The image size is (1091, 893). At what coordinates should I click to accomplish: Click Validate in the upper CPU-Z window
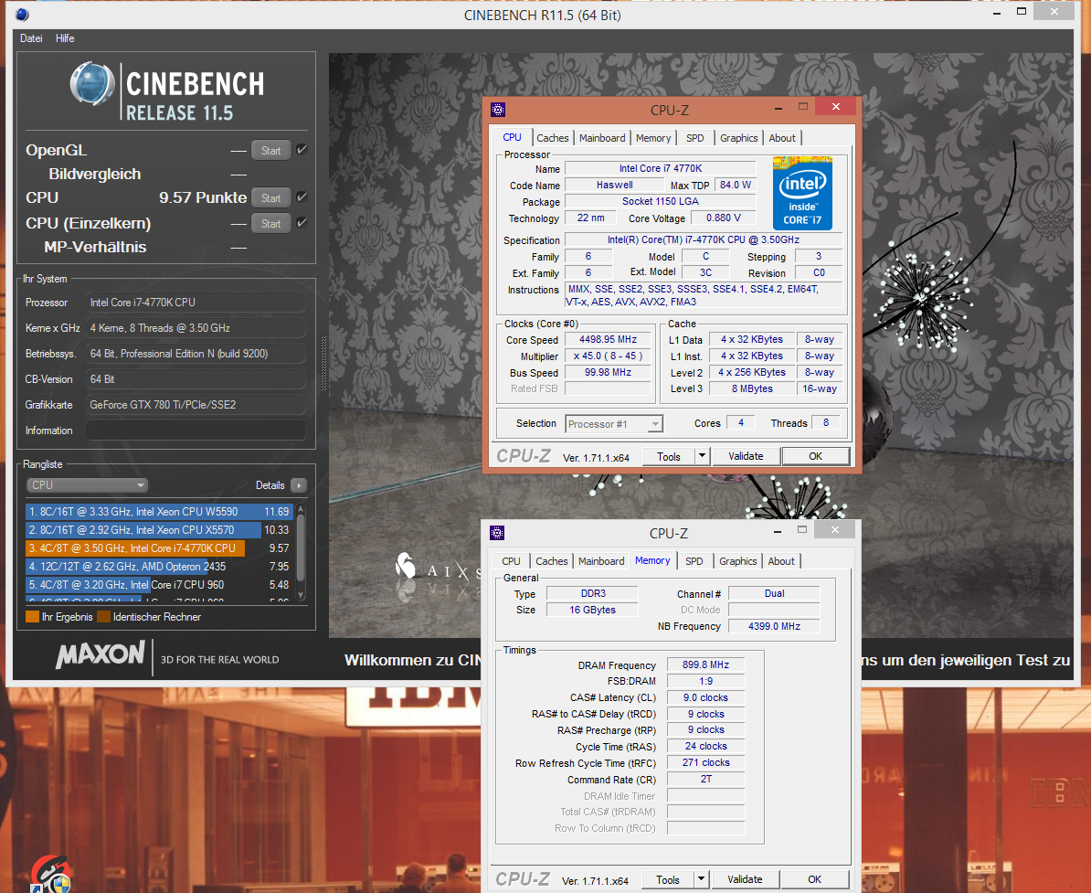pos(746,456)
